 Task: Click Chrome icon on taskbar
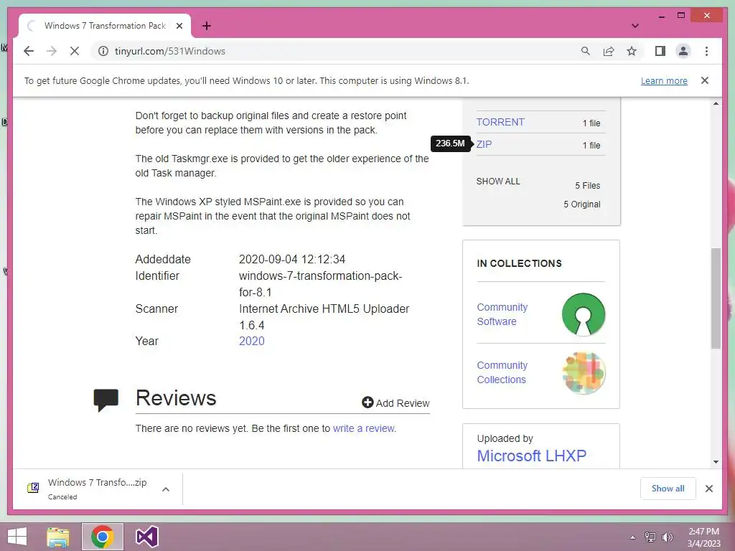102,537
